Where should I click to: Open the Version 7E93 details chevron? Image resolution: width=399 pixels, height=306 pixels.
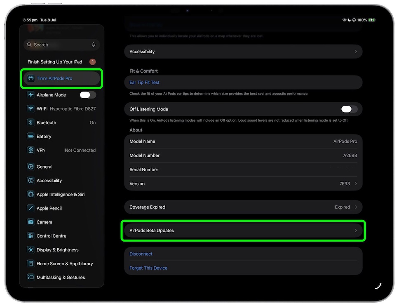pyautogui.click(x=356, y=184)
